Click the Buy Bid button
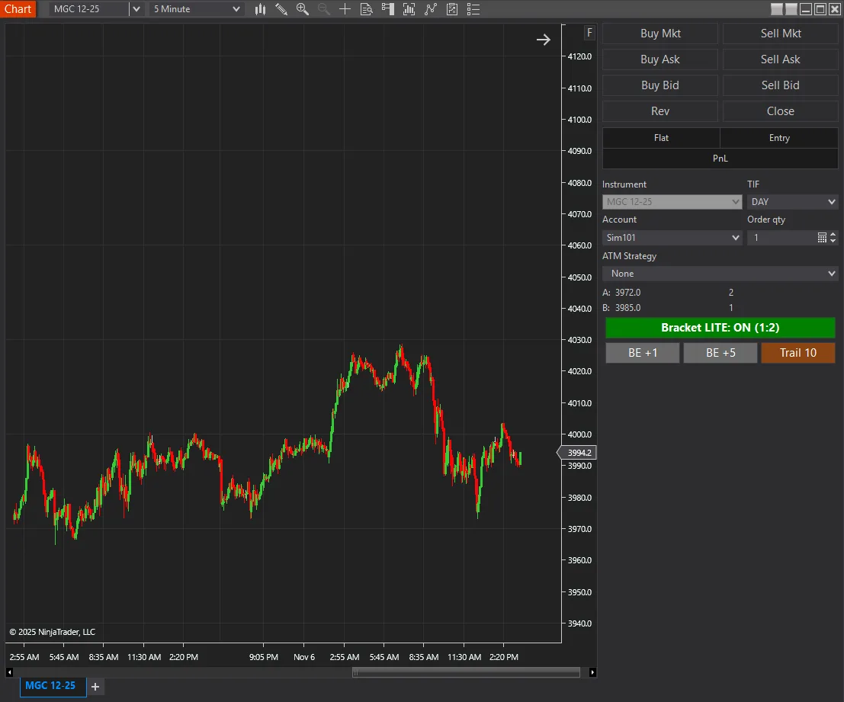Screen dimensions: 844x702 660,85
